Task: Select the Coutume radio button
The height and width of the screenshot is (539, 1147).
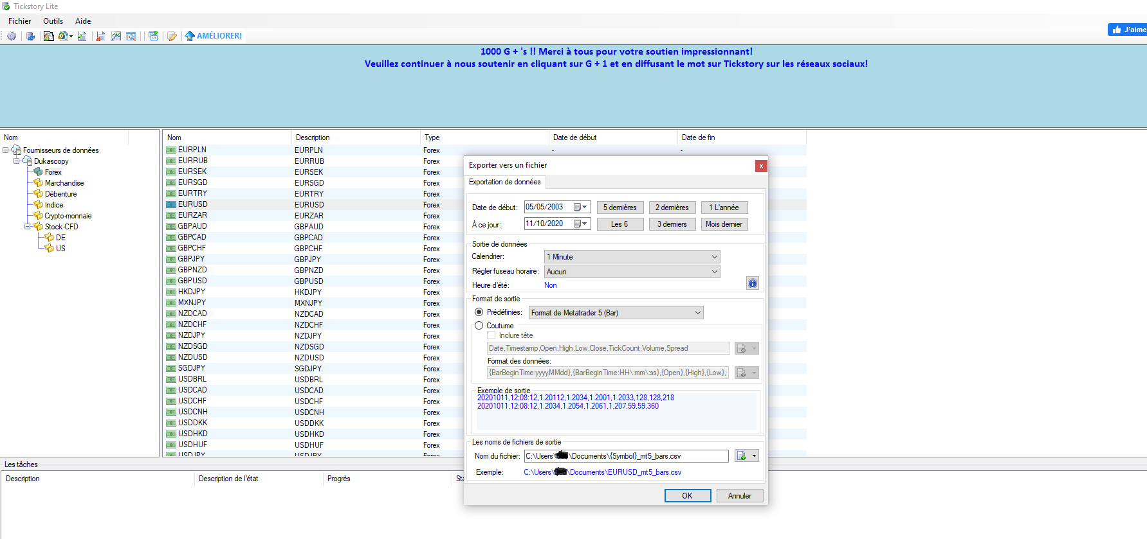Action: 479,326
